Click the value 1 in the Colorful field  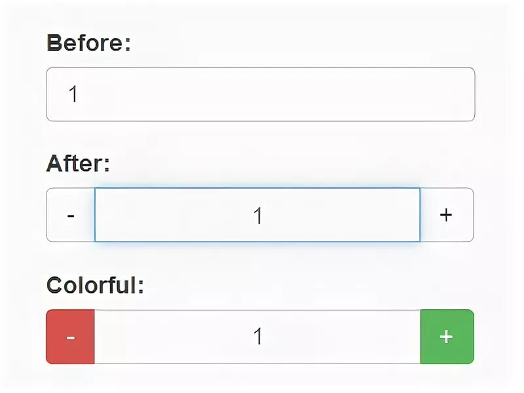click(258, 337)
